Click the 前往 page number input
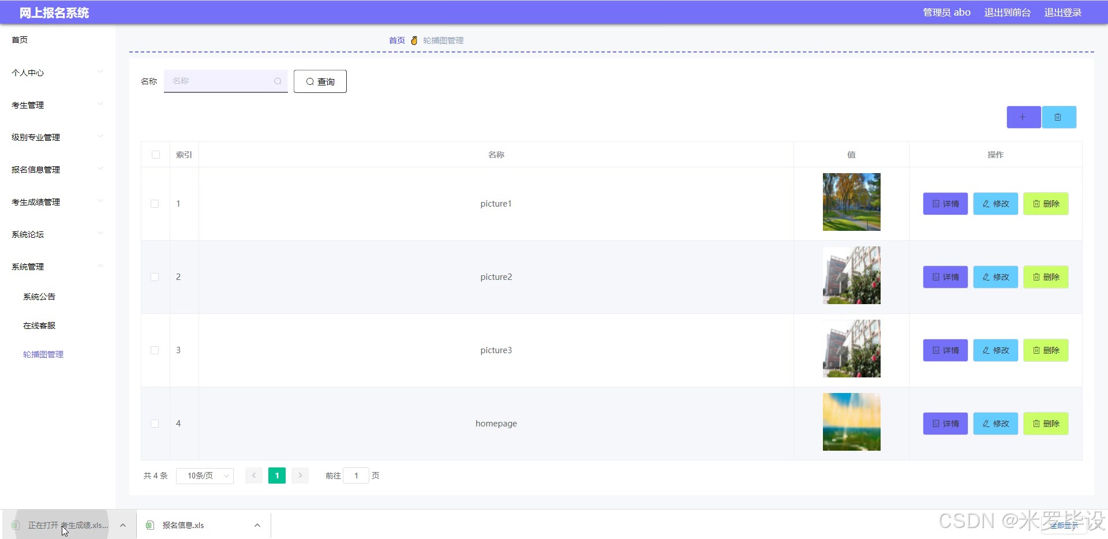The image size is (1108, 539). click(x=356, y=476)
